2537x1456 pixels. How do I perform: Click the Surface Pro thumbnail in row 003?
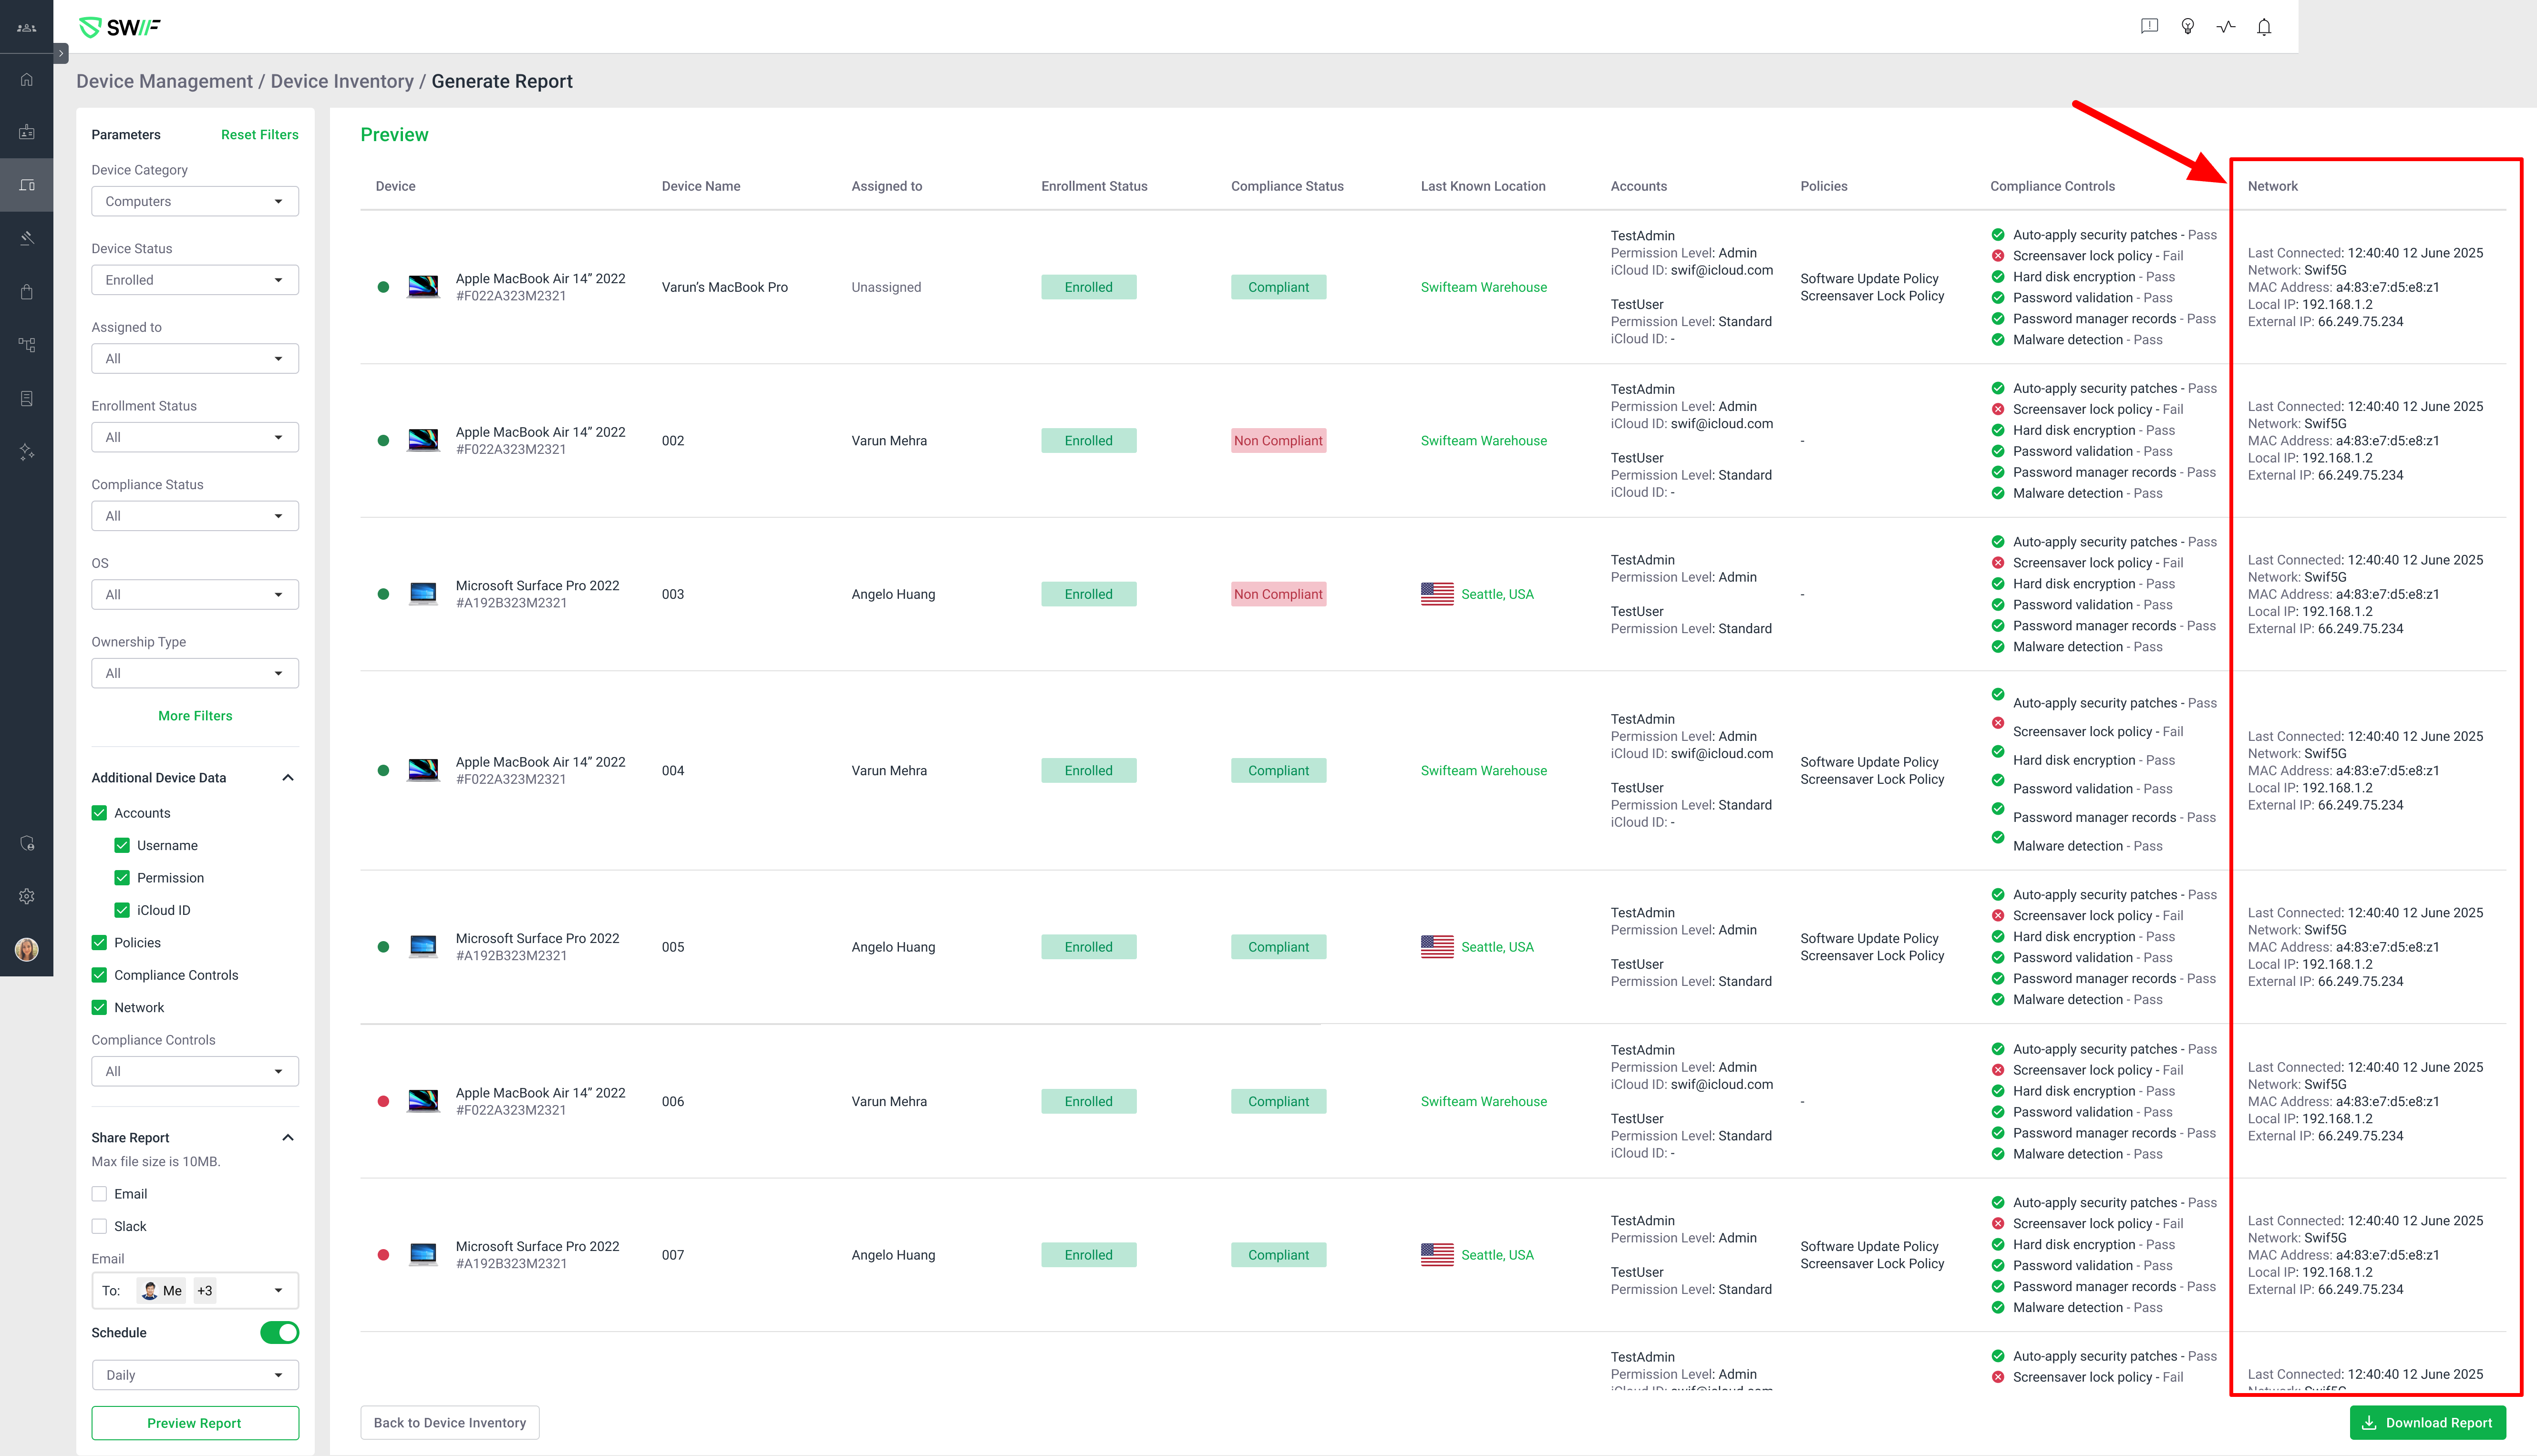(423, 594)
